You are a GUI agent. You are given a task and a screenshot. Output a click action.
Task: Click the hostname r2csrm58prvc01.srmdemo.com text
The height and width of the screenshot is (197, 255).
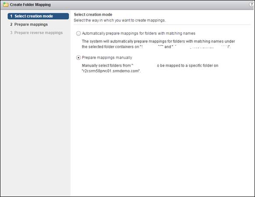[x=111, y=71]
